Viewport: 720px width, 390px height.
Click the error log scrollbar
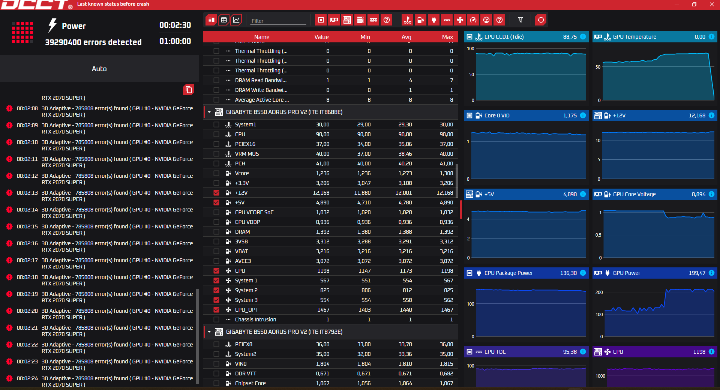pyautogui.click(x=197, y=336)
